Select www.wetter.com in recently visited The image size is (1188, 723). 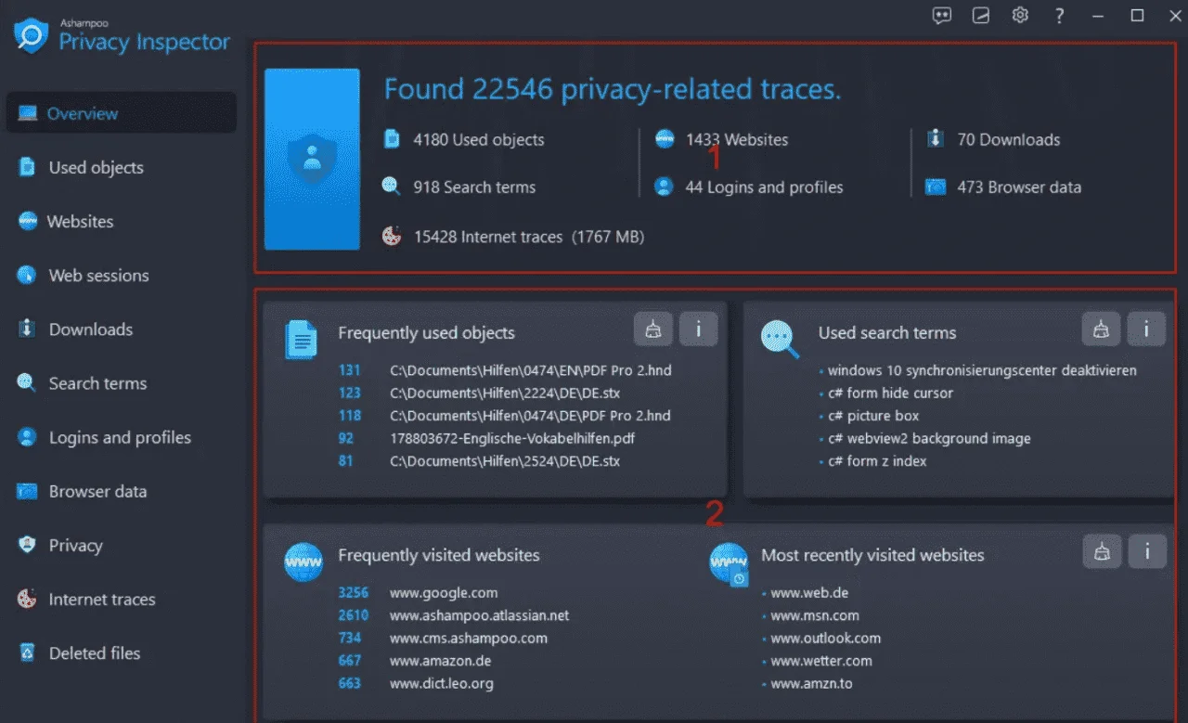(821, 661)
